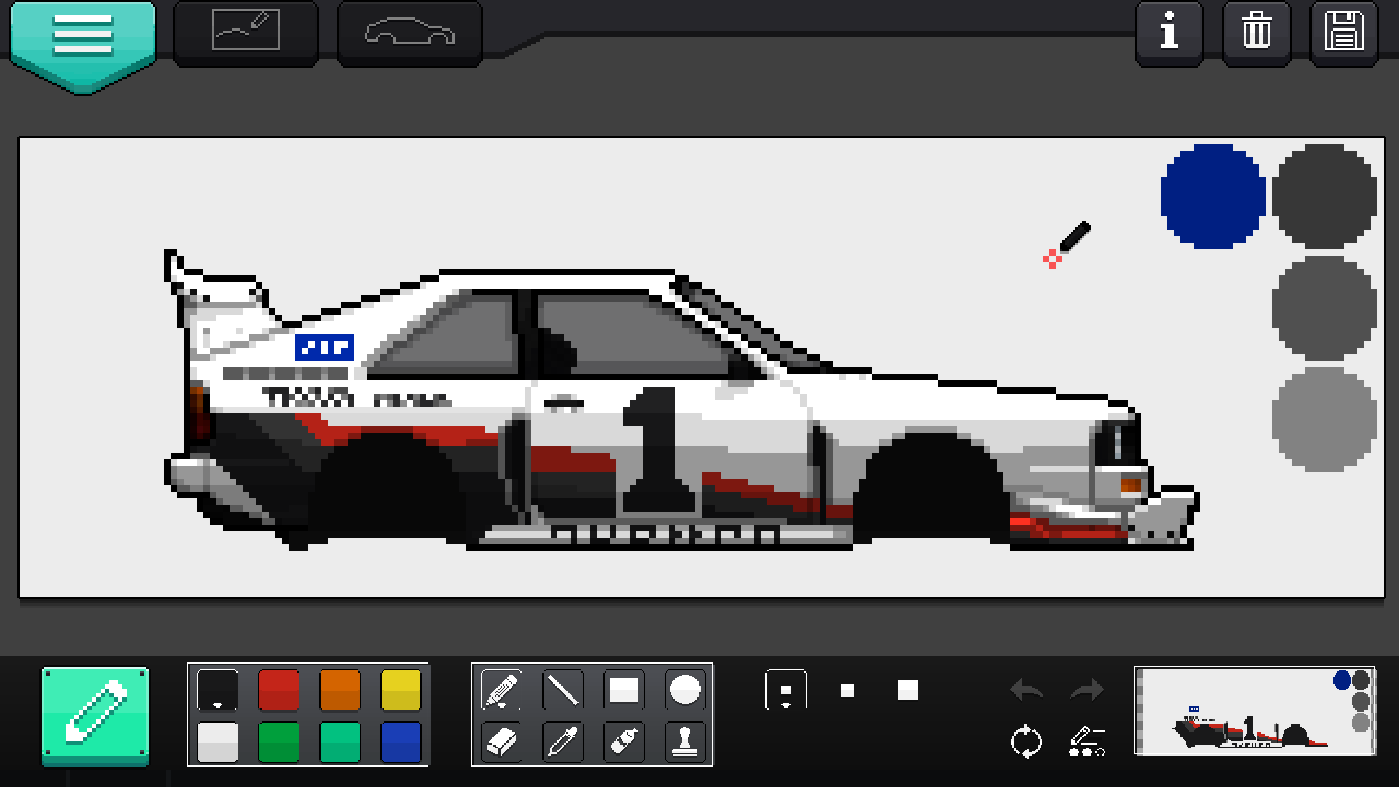Redo the last undone action

1087,689
